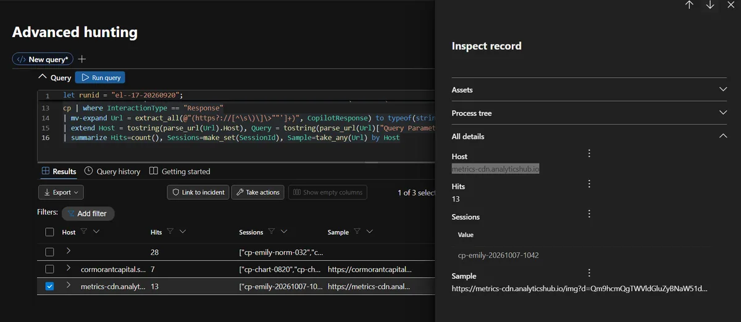The image size is (741, 322).
Task: Click the Sample URL in record details
Action: tap(580, 288)
